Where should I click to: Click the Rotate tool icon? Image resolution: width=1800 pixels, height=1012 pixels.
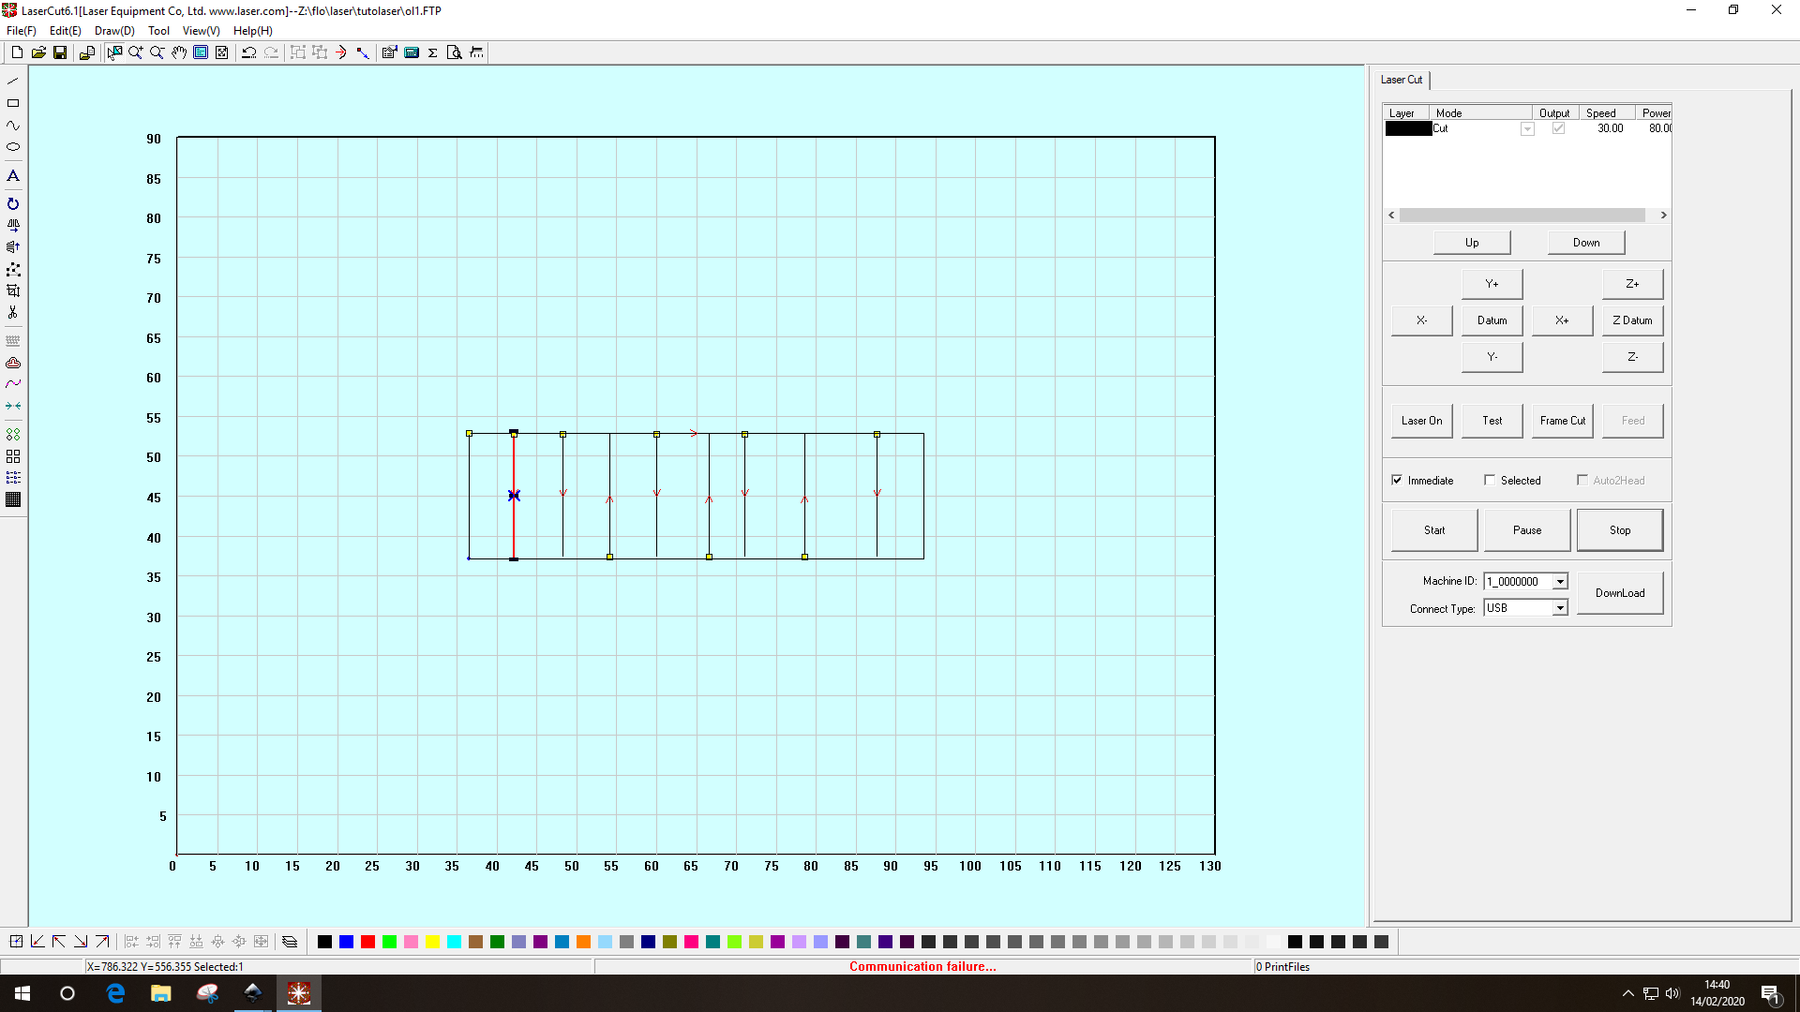(13, 204)
